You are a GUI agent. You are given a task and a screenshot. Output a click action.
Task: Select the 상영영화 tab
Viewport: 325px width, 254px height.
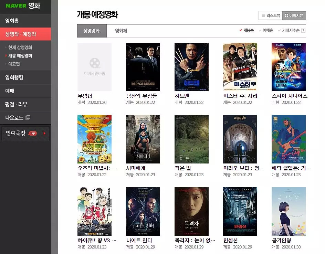pyautogui.click(x=92, y=31)
